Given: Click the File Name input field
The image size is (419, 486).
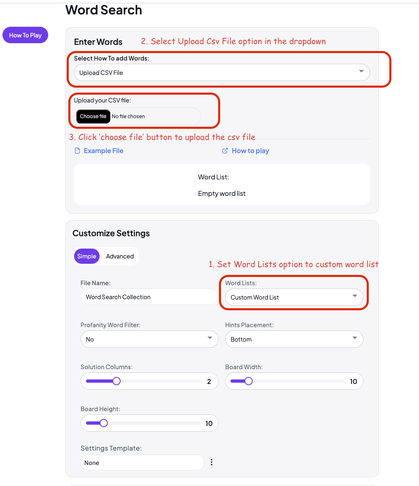Looking at the screenshot, I should [x=149, y=297].
